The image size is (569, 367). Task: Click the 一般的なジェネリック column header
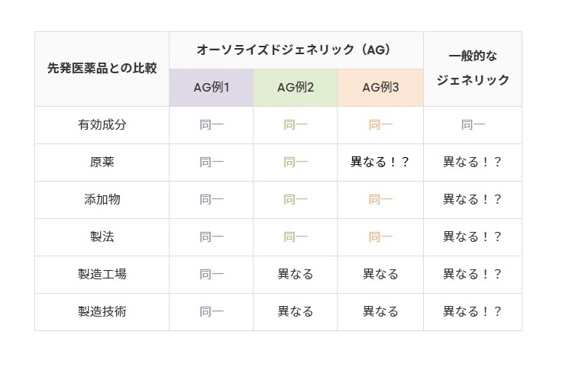click(x=473, y=68)
